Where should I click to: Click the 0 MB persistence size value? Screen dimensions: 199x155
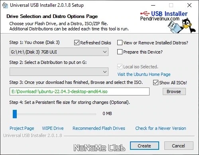pyautogui.click(x=107, y=113)
